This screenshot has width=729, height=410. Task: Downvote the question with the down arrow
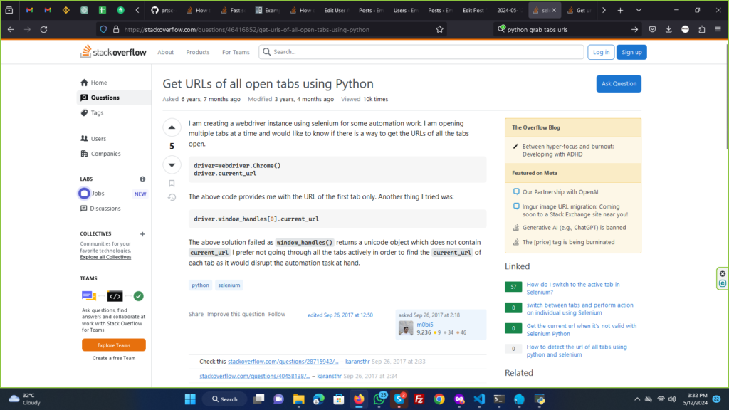click(172, 165)
